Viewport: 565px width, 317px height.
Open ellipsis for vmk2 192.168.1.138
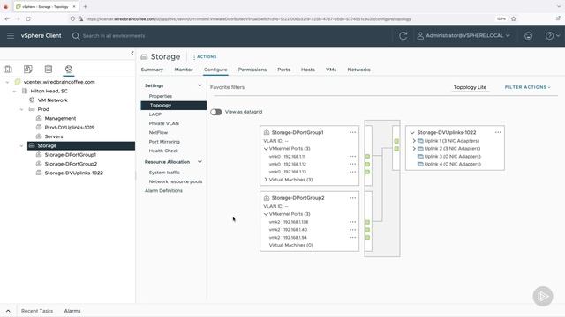click(352, 222)
